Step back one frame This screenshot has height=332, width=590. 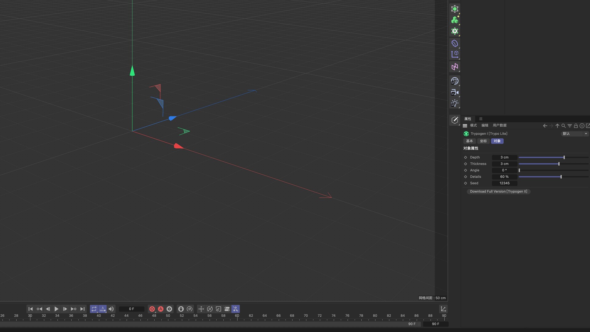pos(48,309)
